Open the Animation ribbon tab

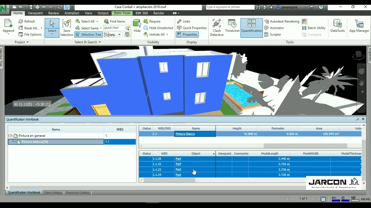tap(72, 13)
